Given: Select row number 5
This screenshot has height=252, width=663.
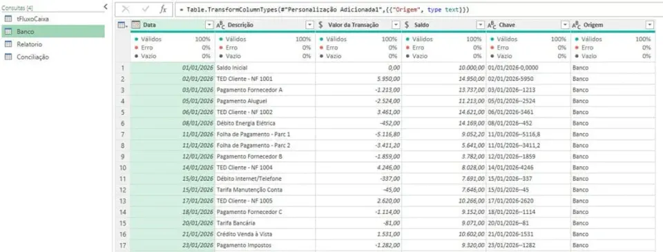Looking at the screenshot, I should point(123,112).
